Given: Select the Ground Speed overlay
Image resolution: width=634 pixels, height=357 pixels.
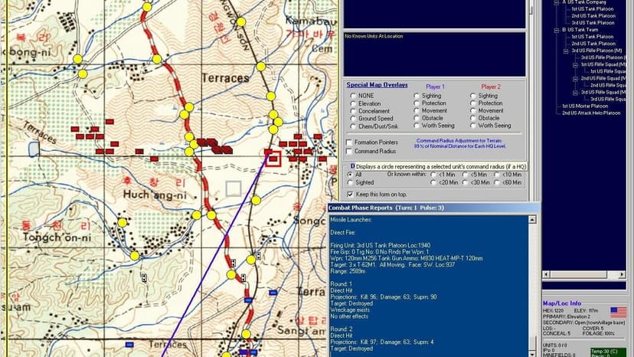Looking at the screenshot, I should pyautogui.click(x=352, y=119).
